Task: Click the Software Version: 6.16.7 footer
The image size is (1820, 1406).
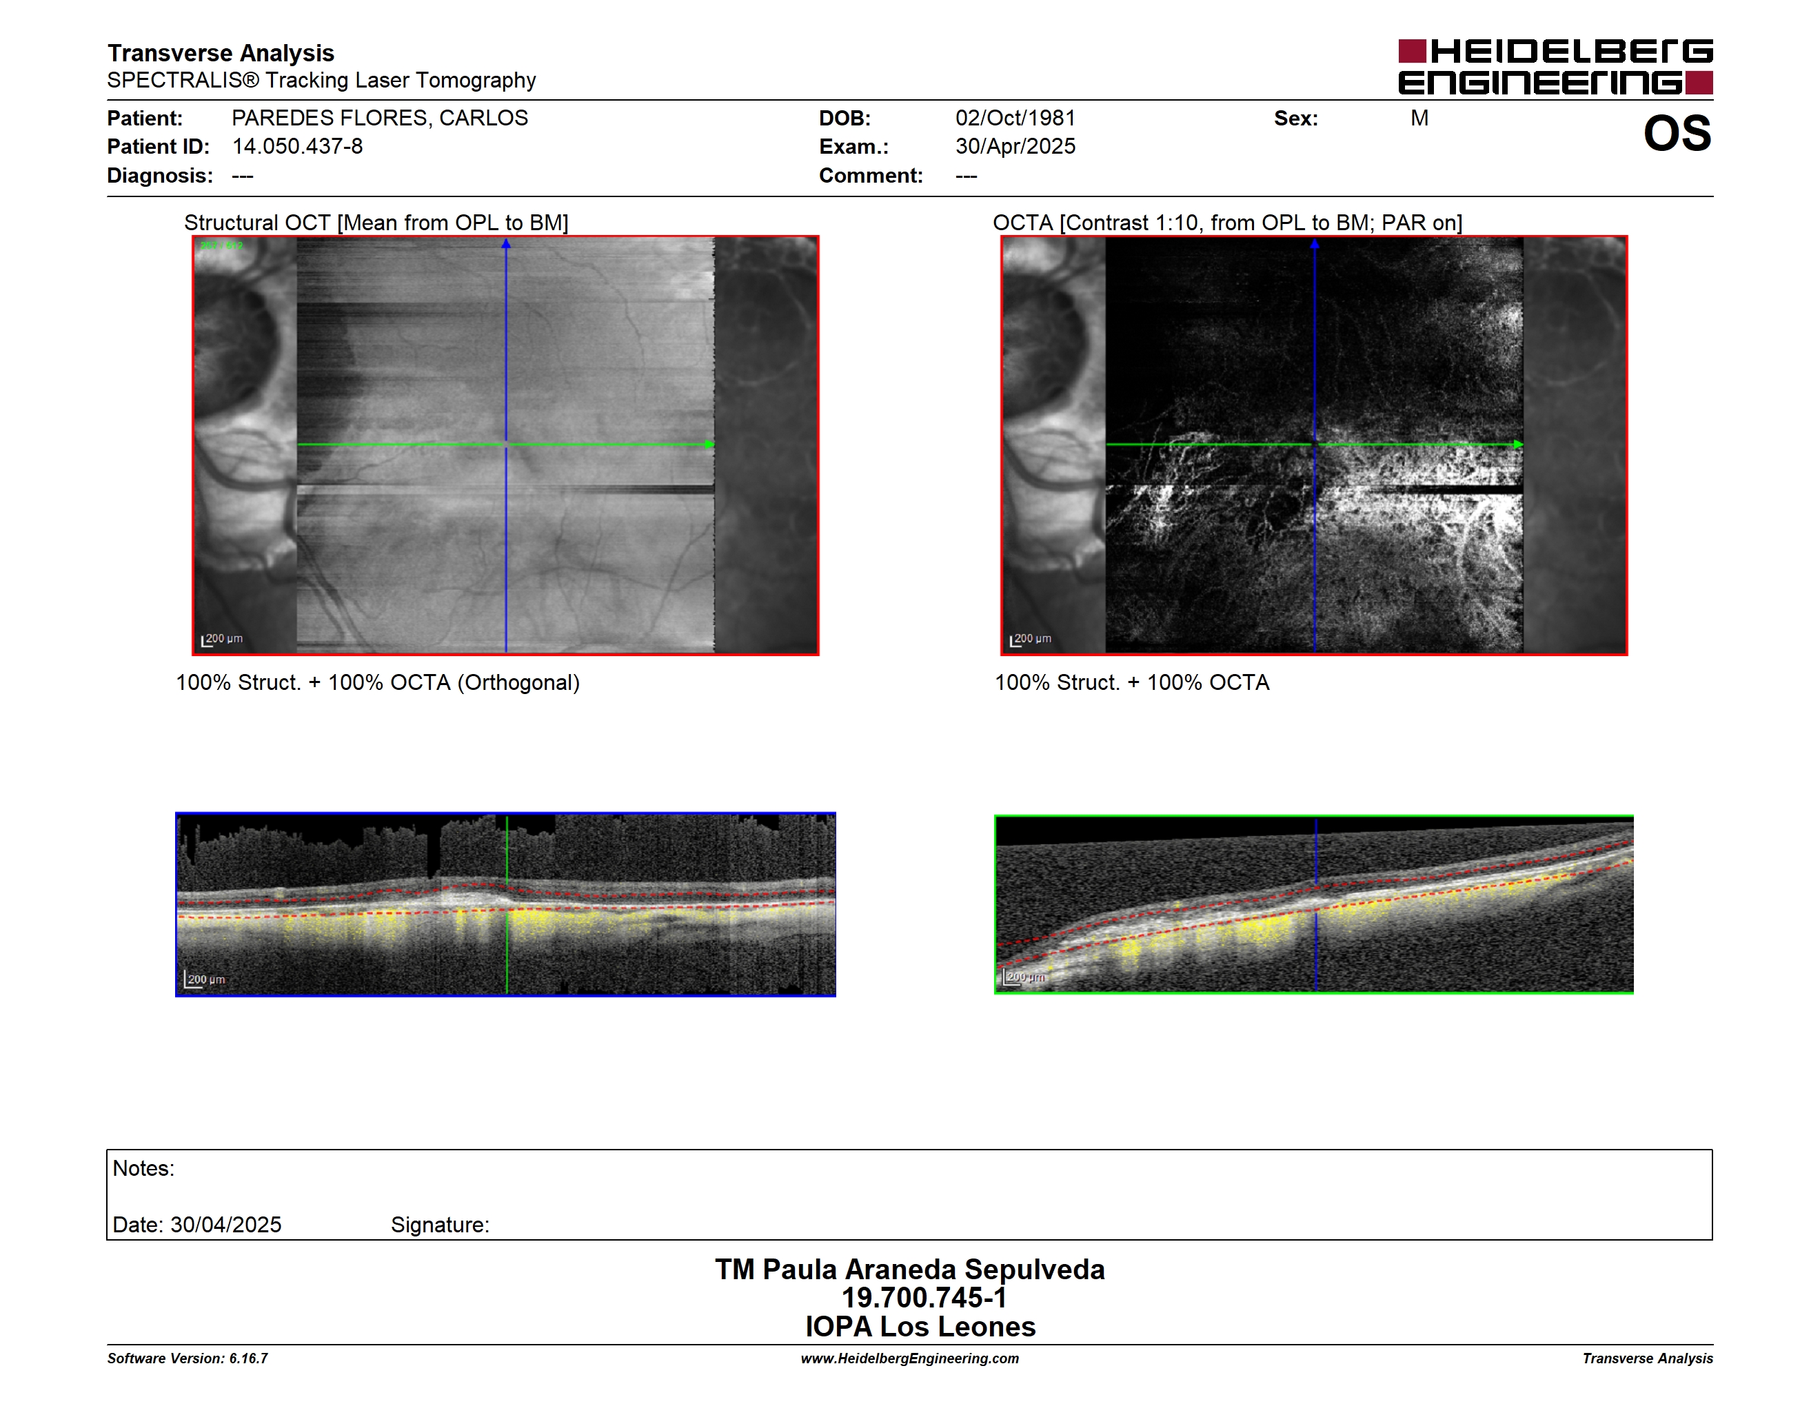Action: pyautogui.click(x=188, y=1358)
